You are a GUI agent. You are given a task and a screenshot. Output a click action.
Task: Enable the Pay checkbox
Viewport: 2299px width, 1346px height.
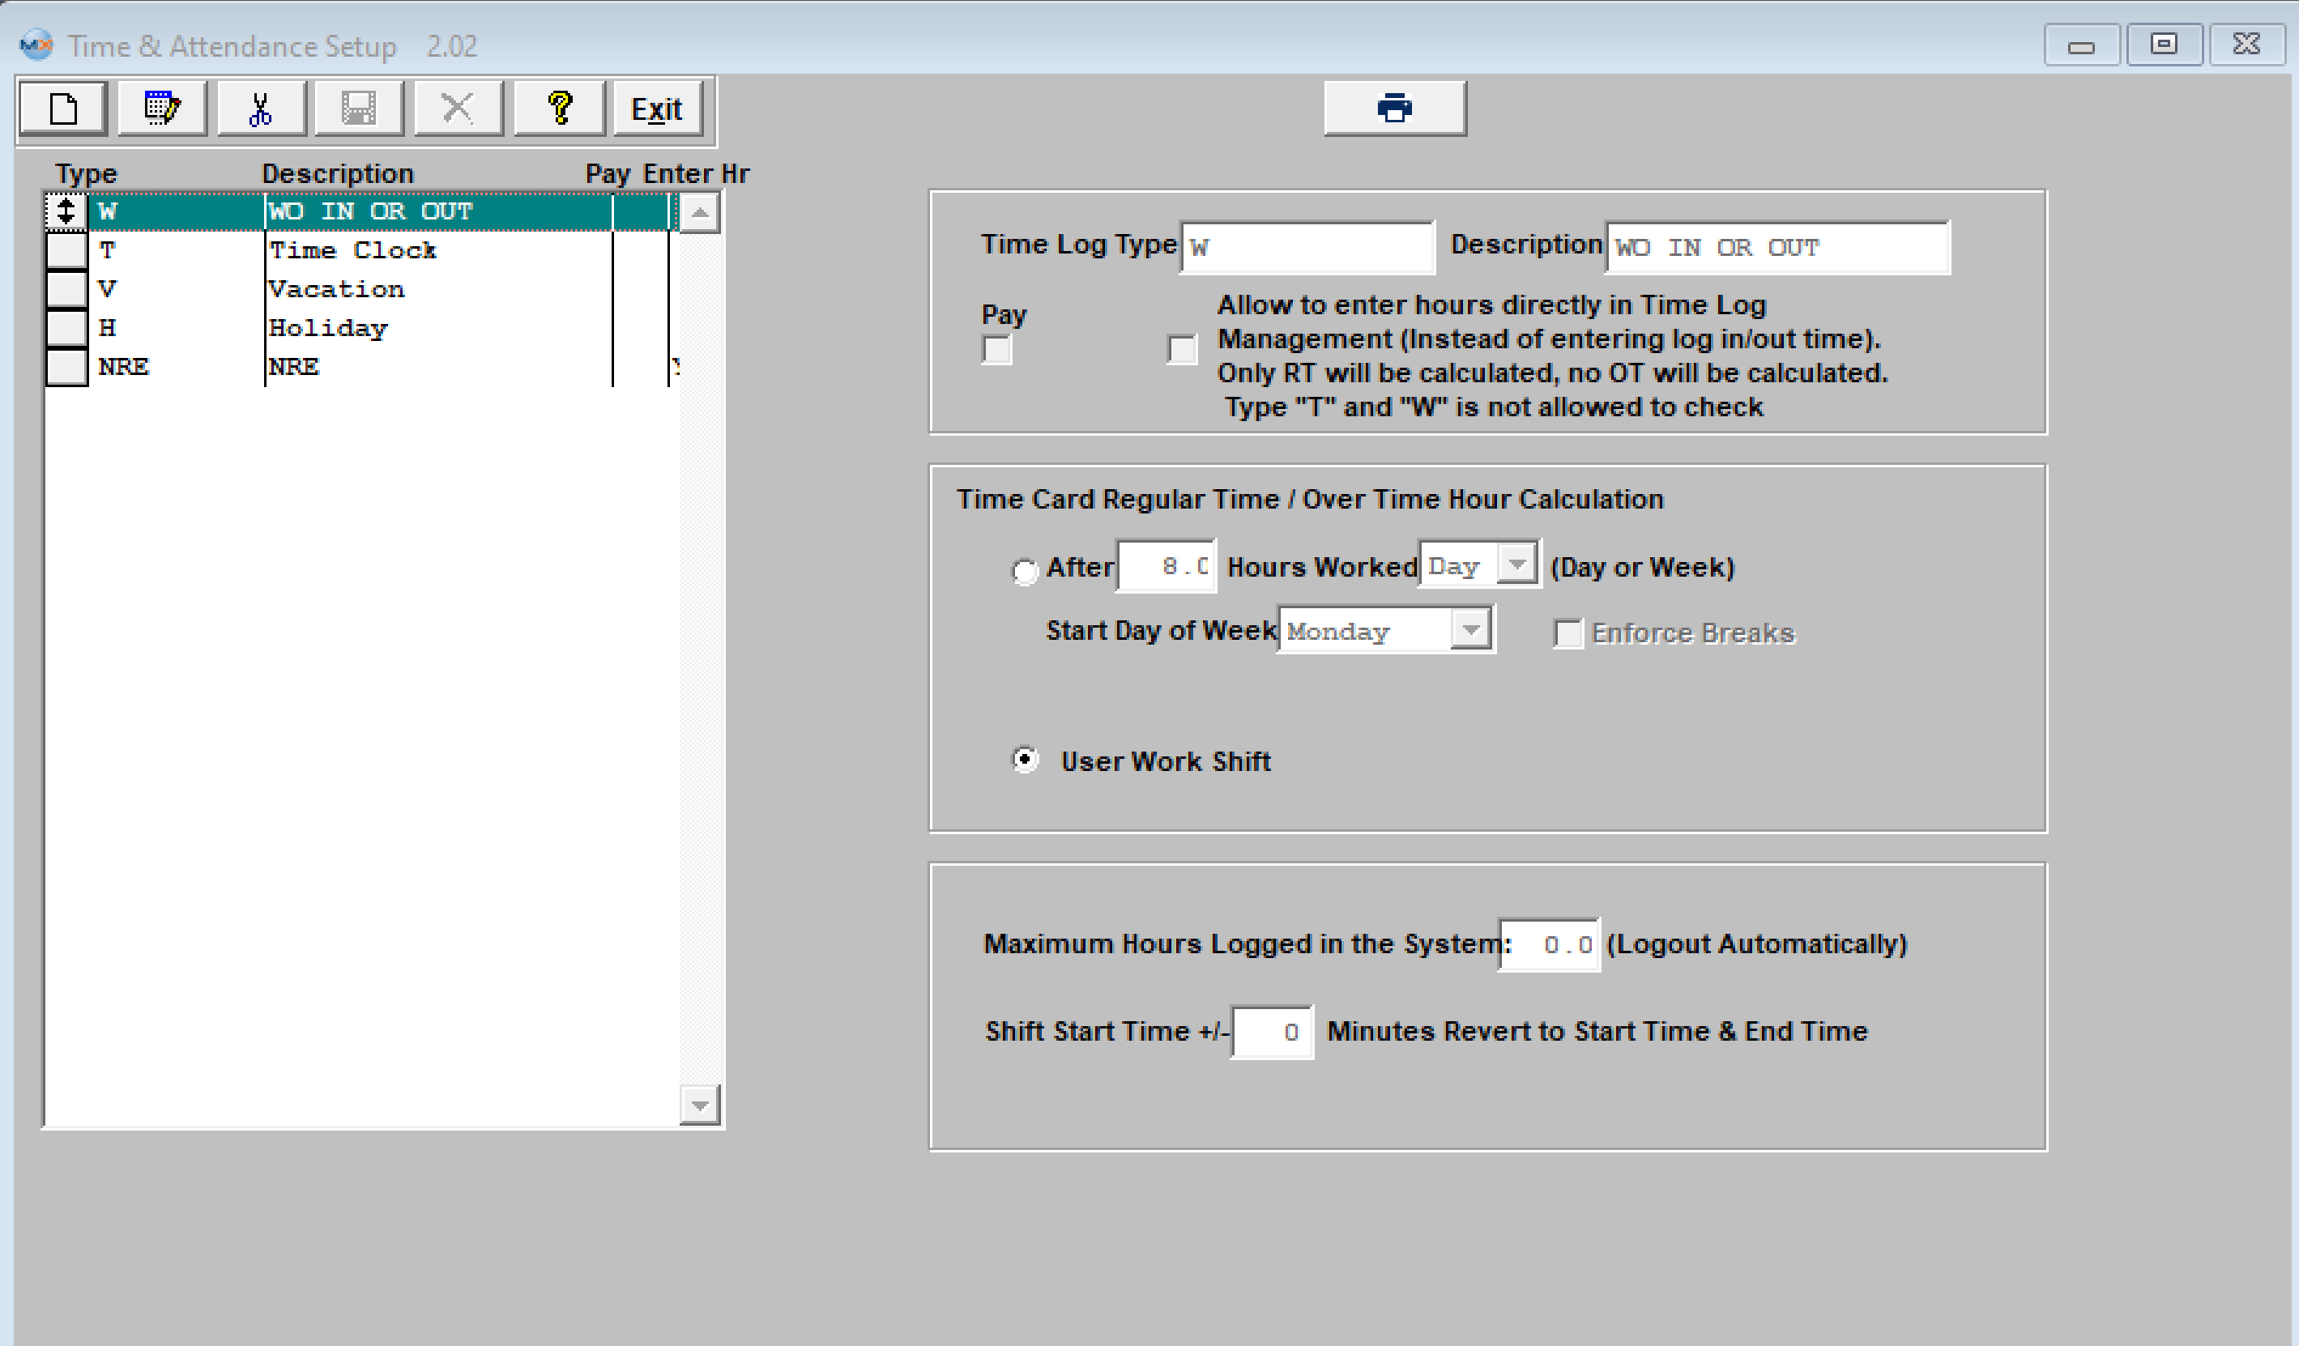(x=996, y=350)
